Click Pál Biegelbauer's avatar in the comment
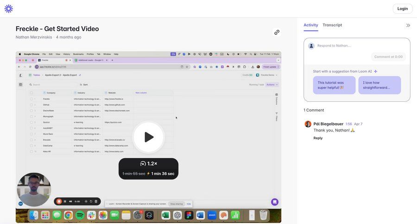Screen dimensions: 417x224 308,124
